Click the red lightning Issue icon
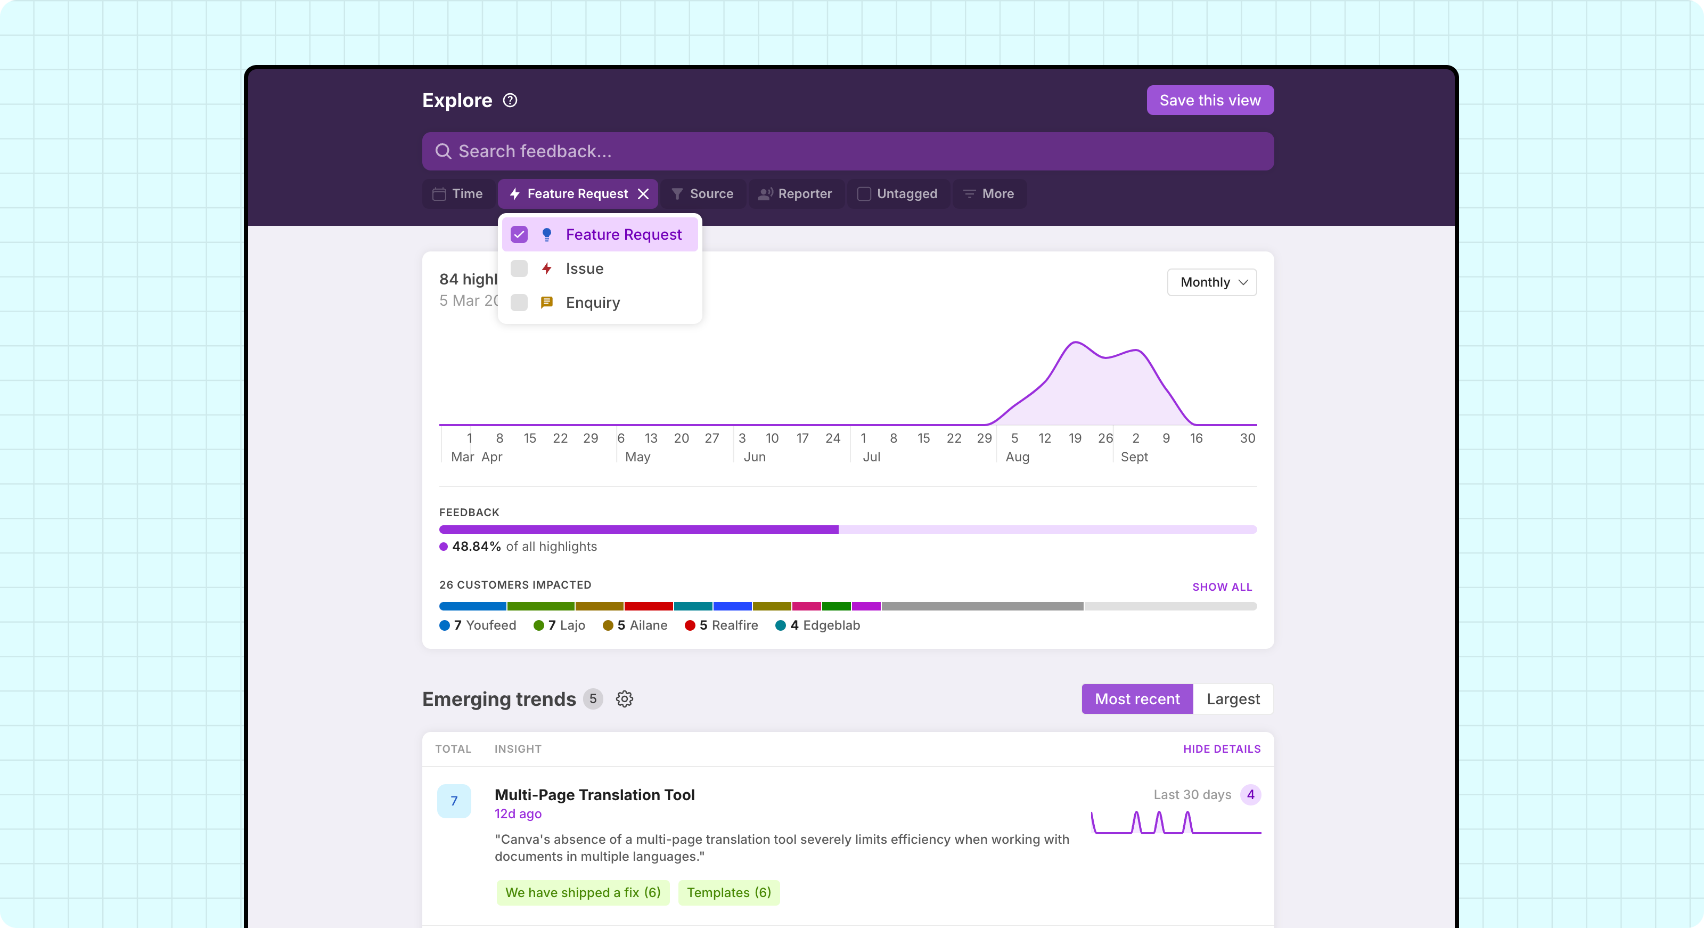 [546, 268]
